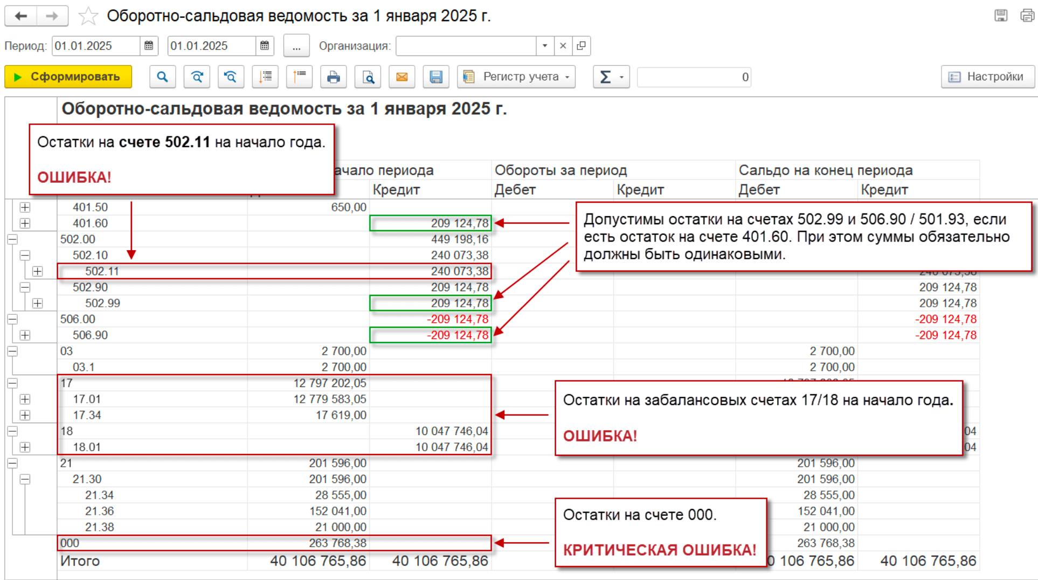1038x580 pixels.
Task: Click the ellipsis period selection button
Action: pos(296,46)
